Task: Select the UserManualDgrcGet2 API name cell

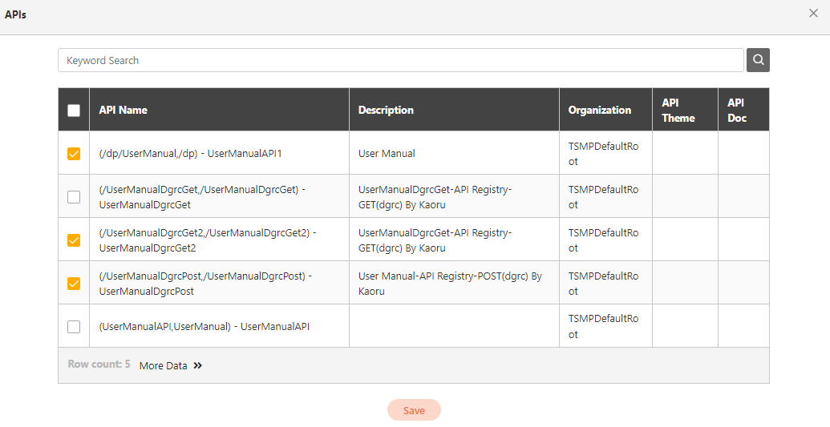Action: click(208, 240)
